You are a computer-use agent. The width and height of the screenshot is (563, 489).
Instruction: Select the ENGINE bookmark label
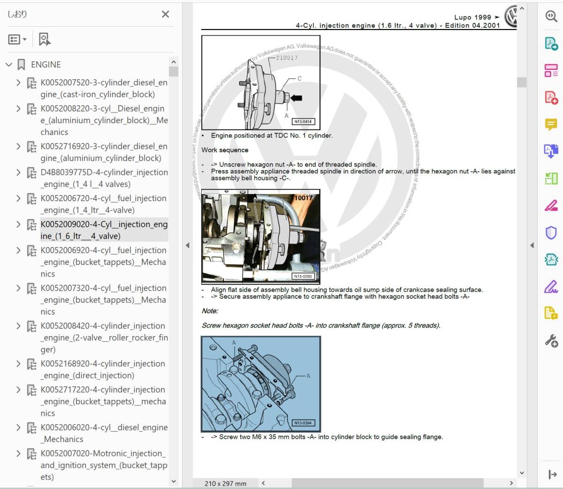46,65
